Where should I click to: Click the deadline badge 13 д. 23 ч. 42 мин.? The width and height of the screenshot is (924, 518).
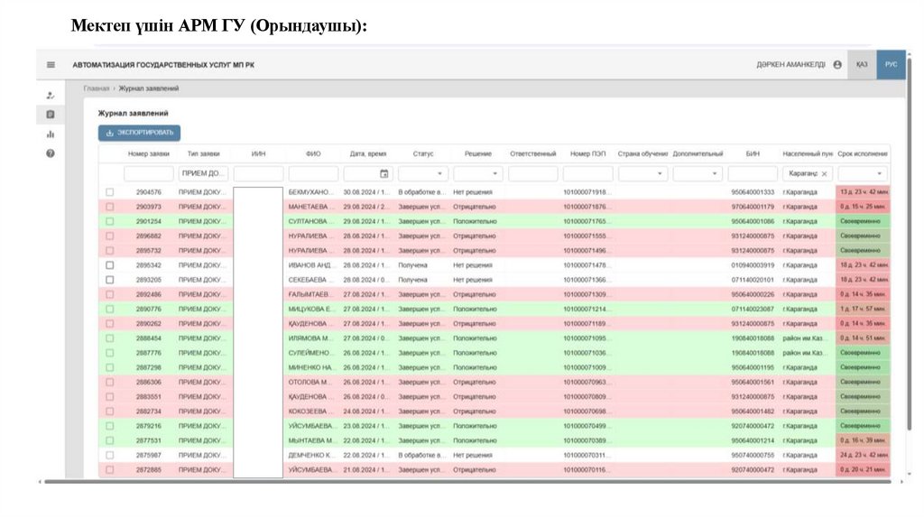point(863,192)
